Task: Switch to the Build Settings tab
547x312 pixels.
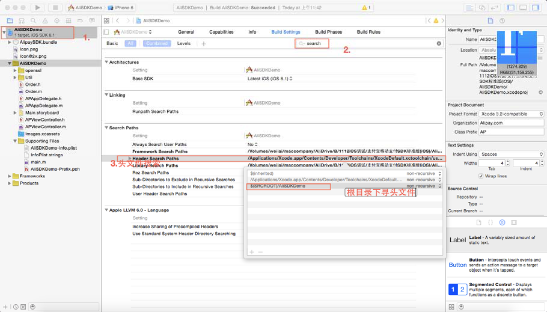Action: pyautogui.click(x=286, y=32)
